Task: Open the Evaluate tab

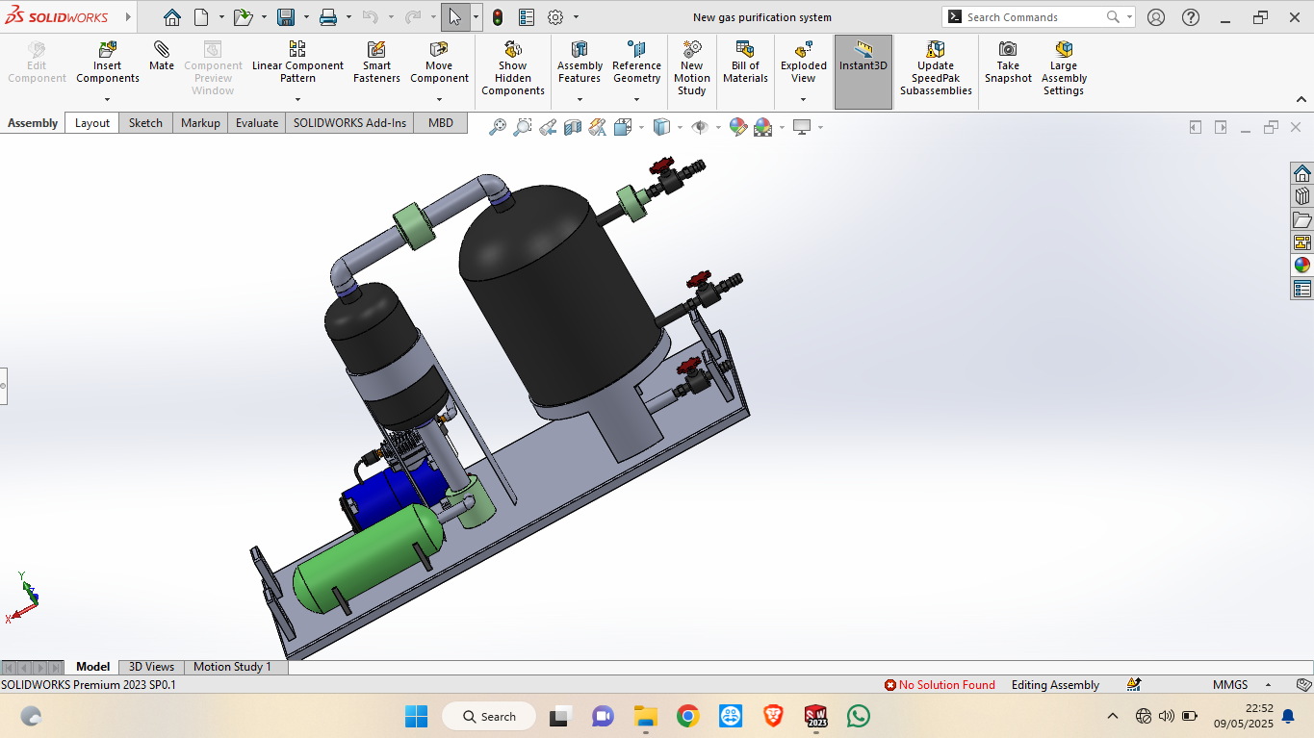Action: point(257,123)
